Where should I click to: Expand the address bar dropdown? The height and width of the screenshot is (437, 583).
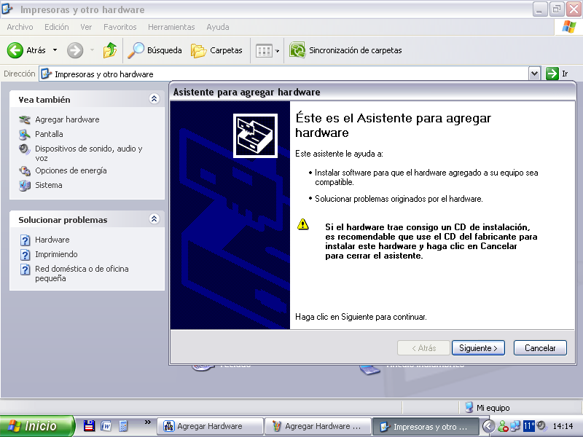point(535,74)
